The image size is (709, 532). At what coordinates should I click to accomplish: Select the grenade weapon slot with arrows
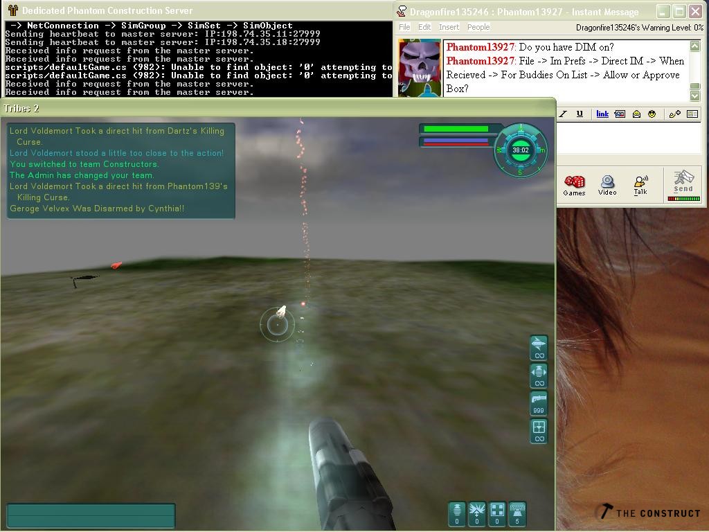539,375
